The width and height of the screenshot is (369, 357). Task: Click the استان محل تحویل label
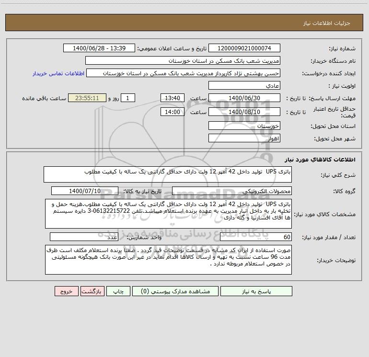tap(333, 127)
